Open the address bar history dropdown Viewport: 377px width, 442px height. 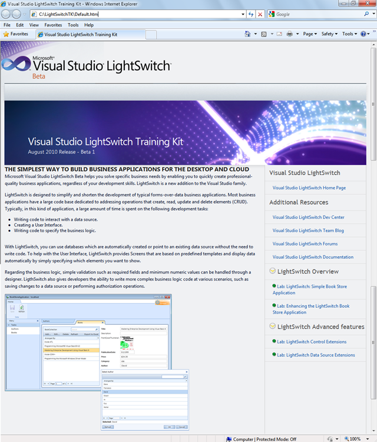click(243, 14)
